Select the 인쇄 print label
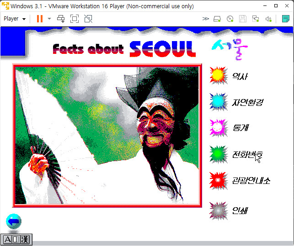This screenshot has width=294, height=246. coord(240,210)
